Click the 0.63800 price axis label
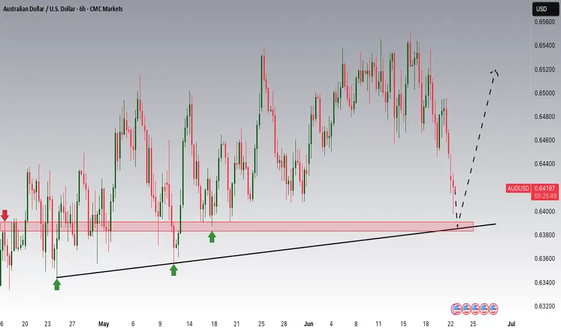The height and width of the screenshot is (331, 561). [x=545, y=235]
